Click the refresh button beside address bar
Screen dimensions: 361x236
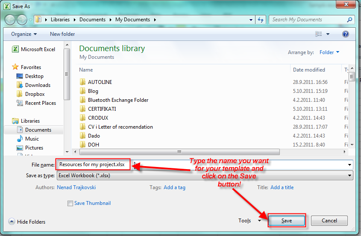point(261,20)
